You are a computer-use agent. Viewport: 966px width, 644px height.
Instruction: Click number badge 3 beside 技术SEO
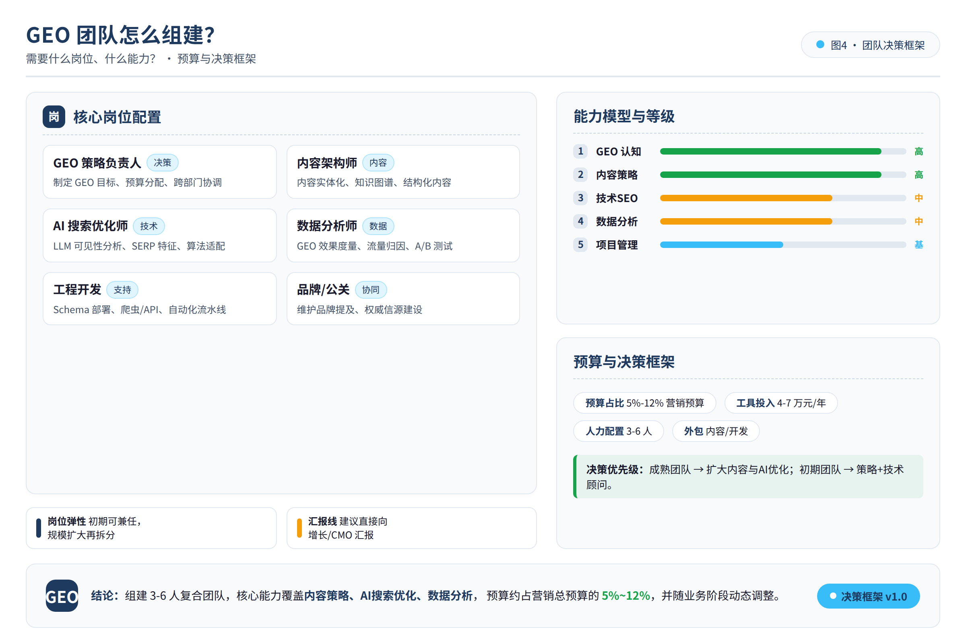pyautogui.click(x=580, y=198)
